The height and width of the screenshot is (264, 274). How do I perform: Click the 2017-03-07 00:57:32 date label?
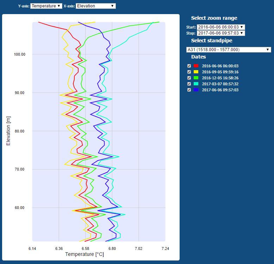(220, 84)
